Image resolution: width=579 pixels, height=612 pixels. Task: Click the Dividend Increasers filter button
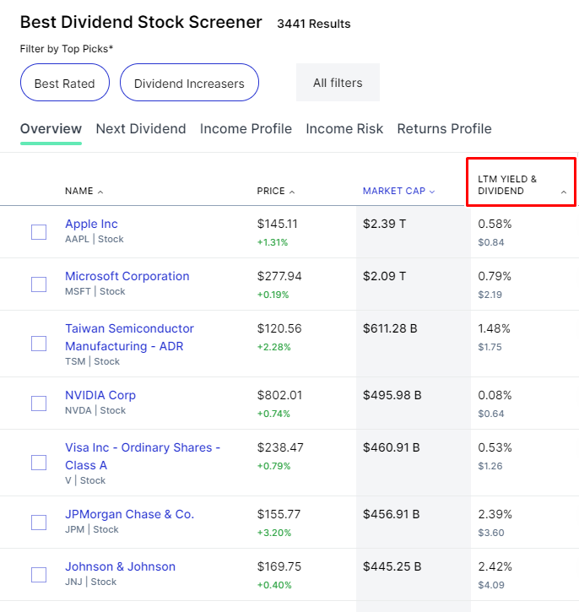(x=189, y=83)
